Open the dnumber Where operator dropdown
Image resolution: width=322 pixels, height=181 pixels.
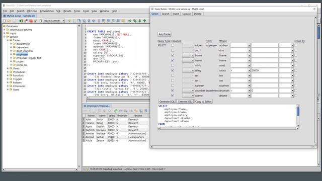(249, 90)
